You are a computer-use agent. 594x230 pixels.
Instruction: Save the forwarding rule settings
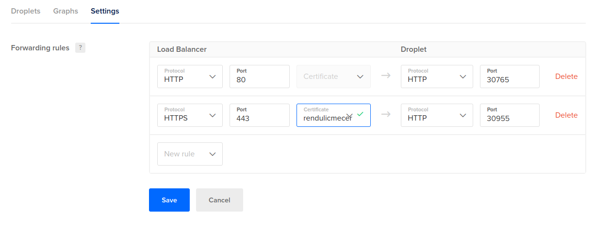(169, 200)
